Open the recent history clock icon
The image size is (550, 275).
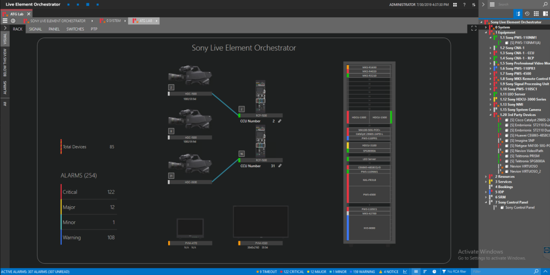527,13
